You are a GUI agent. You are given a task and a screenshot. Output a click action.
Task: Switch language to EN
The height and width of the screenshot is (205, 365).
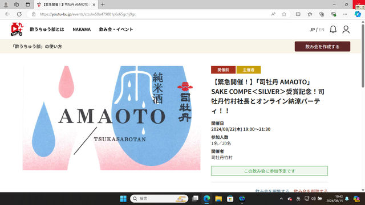pyautogui.click(x=322, y=30)
